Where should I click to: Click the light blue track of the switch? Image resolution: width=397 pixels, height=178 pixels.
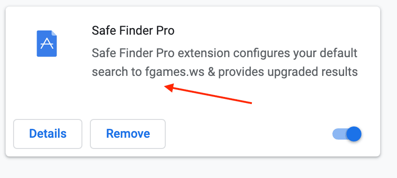coord(339,134)
